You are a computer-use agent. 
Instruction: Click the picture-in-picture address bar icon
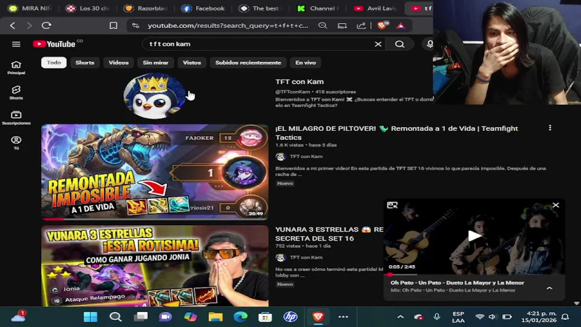pyautogui.click(x=342, y=26)
